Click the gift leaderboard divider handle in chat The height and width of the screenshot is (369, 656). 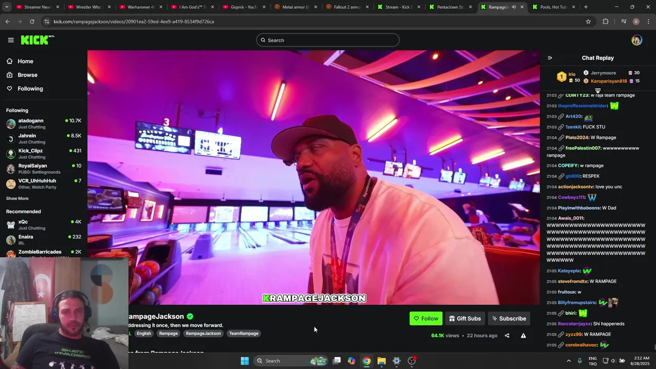[598, 91]
